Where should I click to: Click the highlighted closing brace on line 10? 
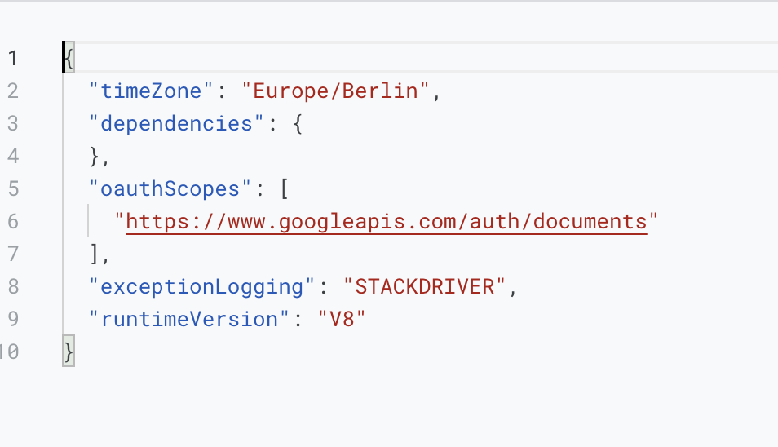pos(69,352)
